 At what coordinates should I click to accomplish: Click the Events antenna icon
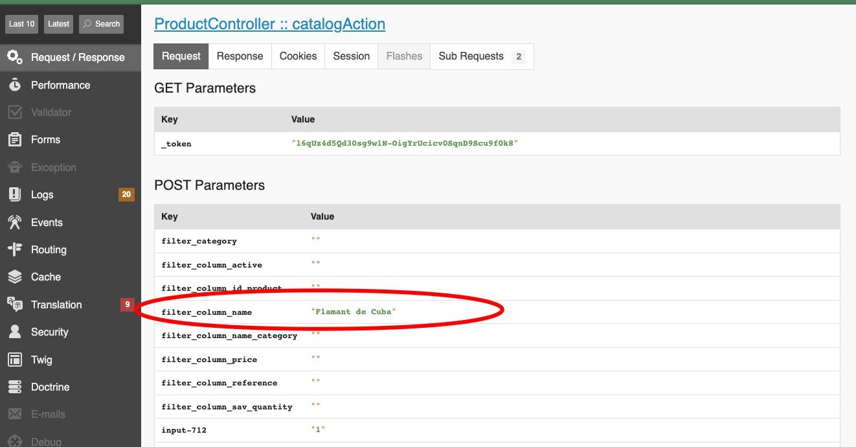(15, 222)
